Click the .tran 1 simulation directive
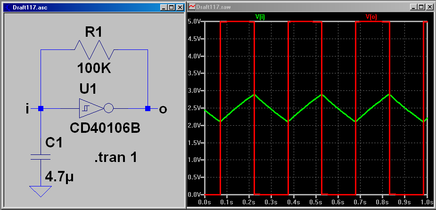 click(x=116, y=157)
